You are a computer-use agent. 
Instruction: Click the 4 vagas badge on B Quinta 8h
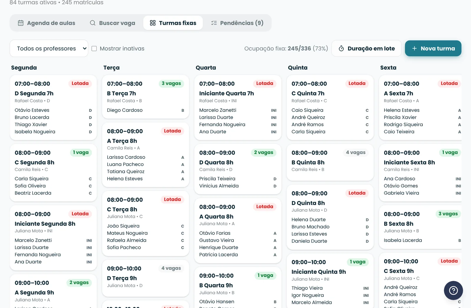(356, 152)
